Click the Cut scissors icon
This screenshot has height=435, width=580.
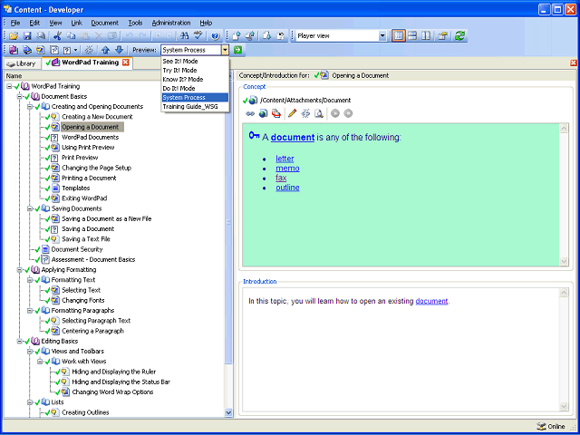point(57,36)
